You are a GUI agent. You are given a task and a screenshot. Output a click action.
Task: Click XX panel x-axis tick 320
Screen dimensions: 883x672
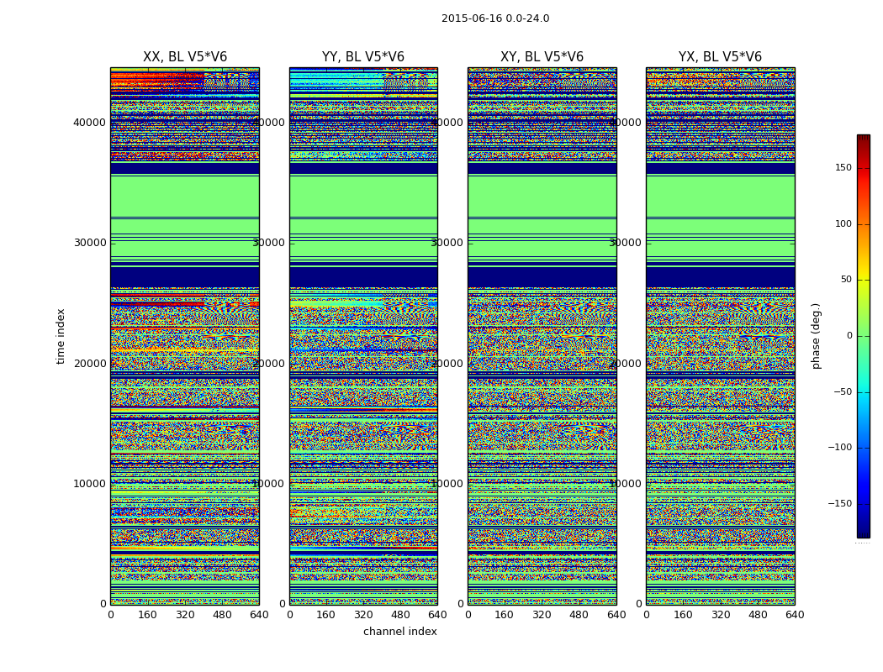(185, 615)
